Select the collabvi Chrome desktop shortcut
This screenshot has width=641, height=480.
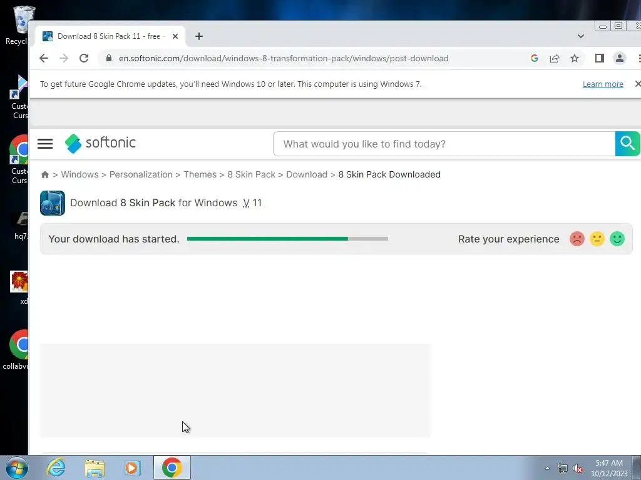tap(16, 350)
